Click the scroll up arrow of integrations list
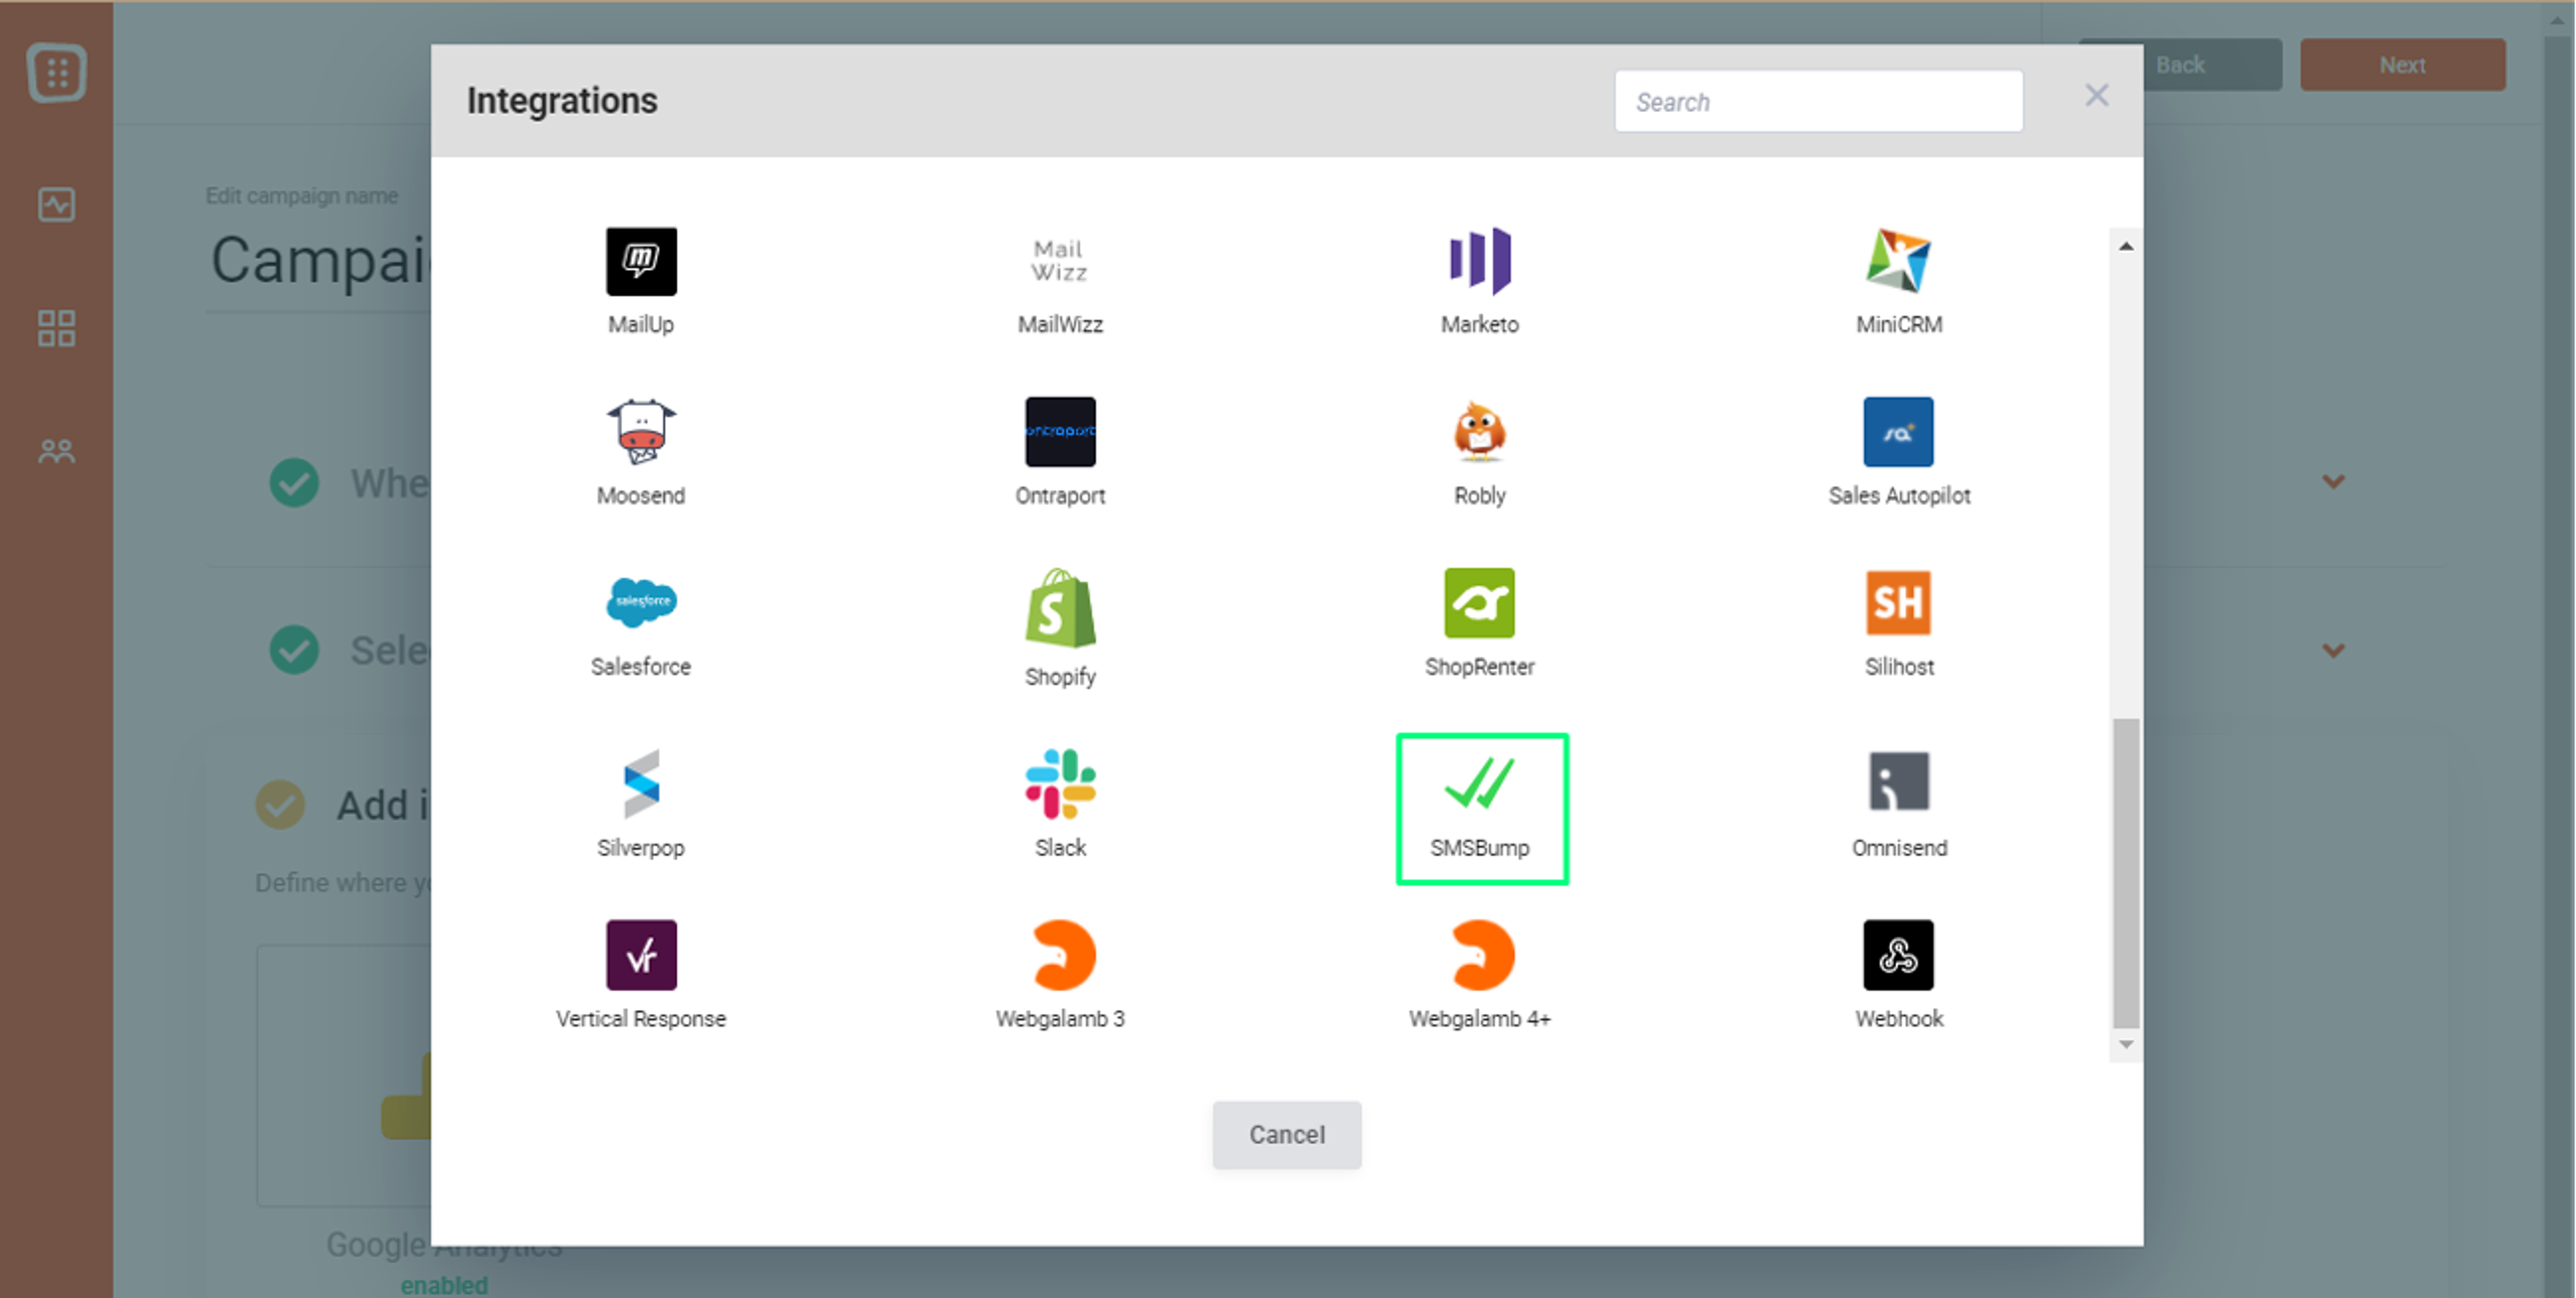Image resolution: width=2576 pixels, height=1298 pixels. 2125,246
